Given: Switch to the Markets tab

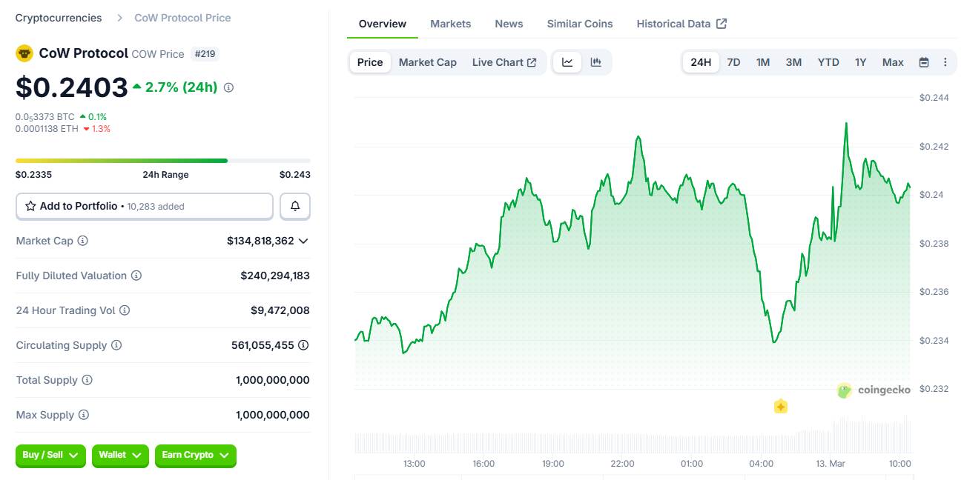Looking at the screenshot, I should pos(450,23).
